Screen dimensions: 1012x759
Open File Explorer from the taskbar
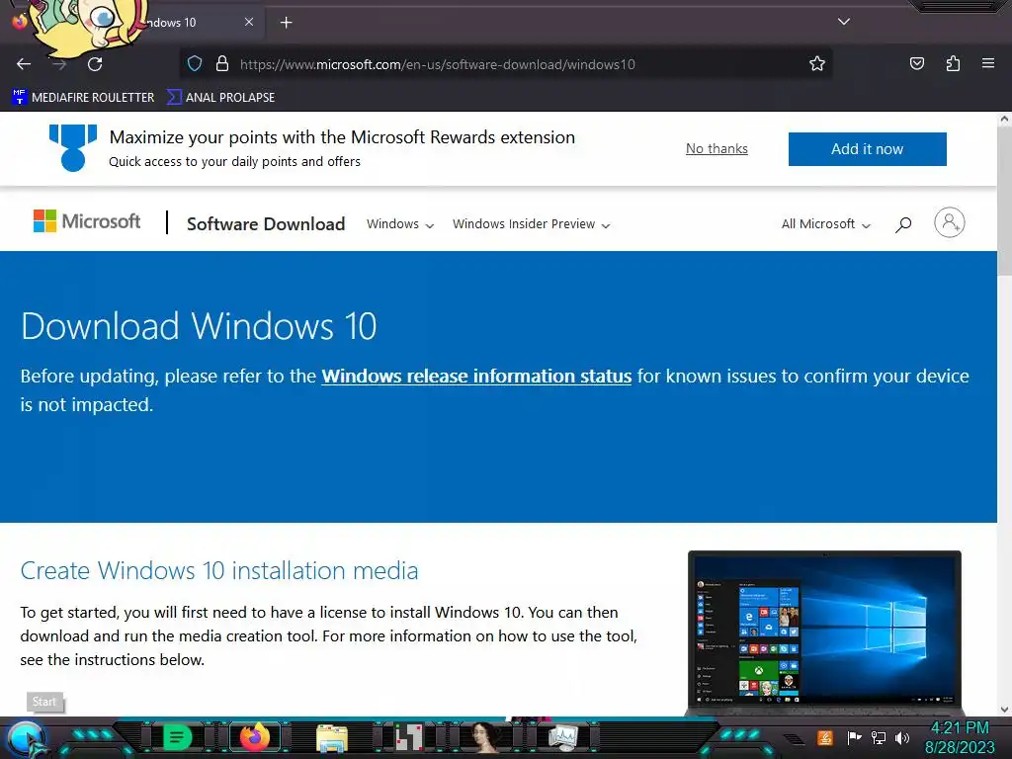tap(332, 738)
